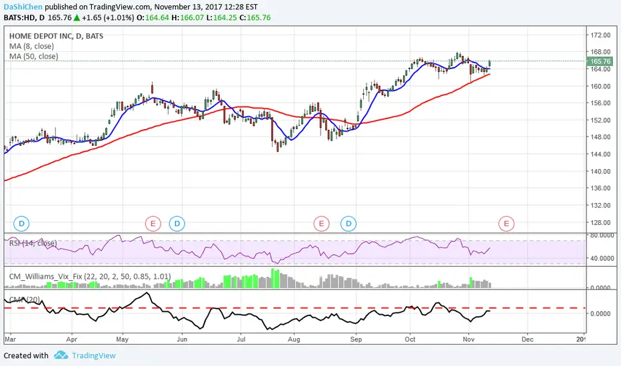The width and height of the screenshot is (621, 366).
Task: Click the 132.00 price axis label
Action: (x=600, y=206)
